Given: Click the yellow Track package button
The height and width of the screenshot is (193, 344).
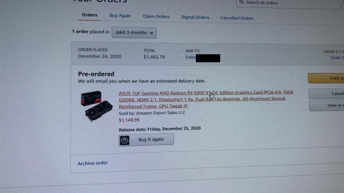Looking at the screenshot, I should (x=326, y=78).
